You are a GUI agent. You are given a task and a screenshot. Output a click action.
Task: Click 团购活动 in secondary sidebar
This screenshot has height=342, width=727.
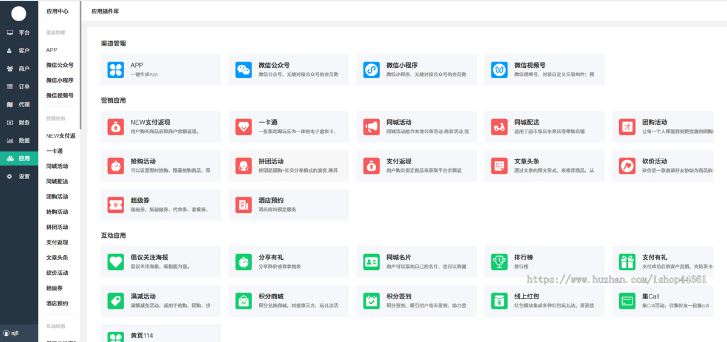[x=57, y=197]
